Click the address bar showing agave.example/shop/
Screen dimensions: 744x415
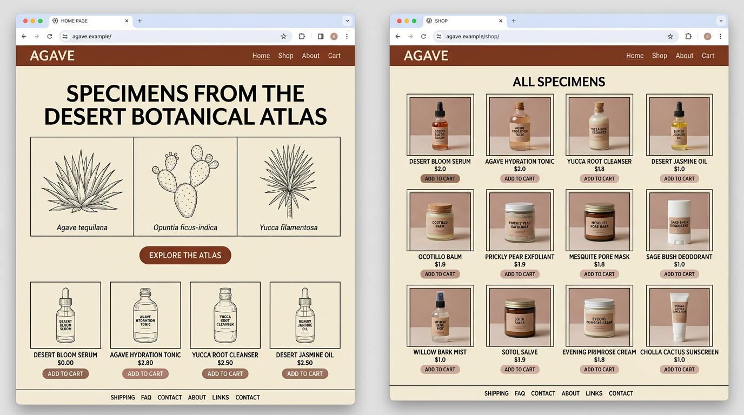point(552,37)
